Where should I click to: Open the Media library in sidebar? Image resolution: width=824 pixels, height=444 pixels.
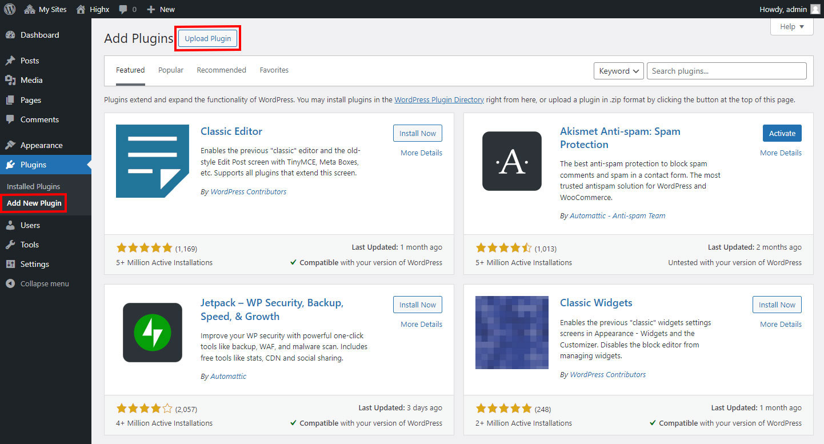(x=31, y=80)
